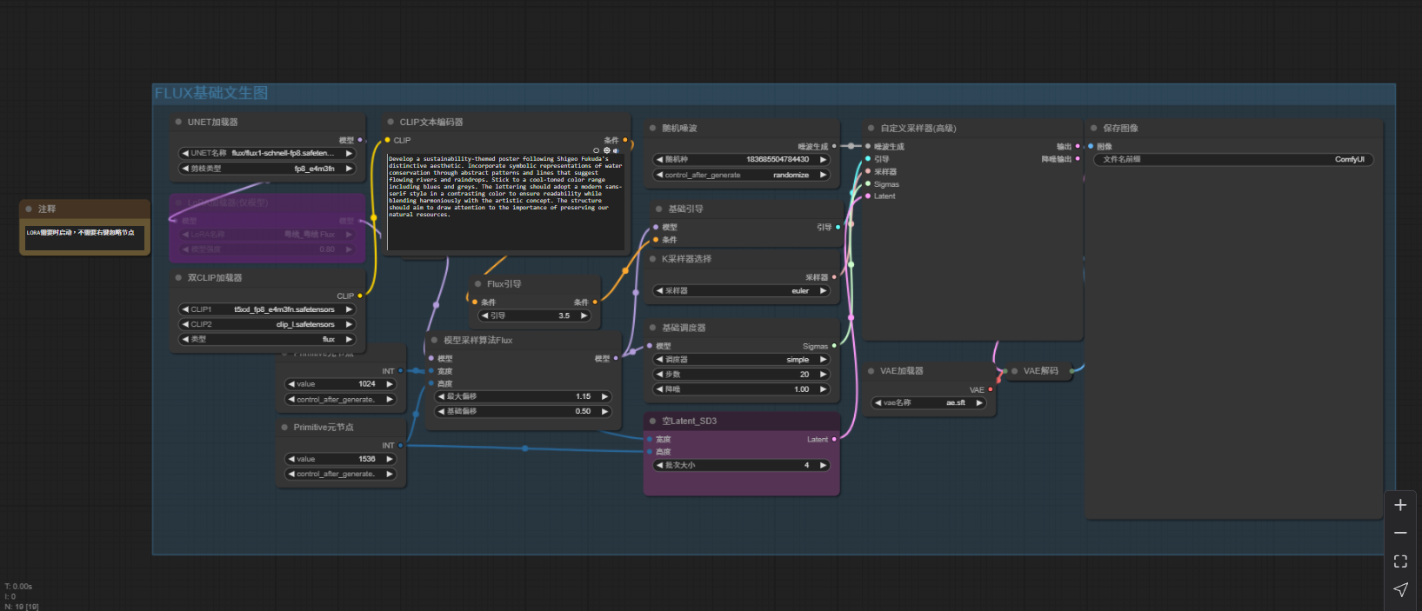Viewport: 1422px width, 611px height.
Task: Click the gear icon above the prompt text
Action: (x=606, y=150)
